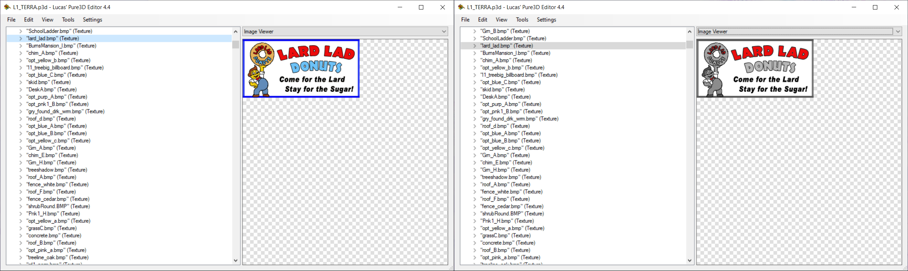The width and height of the screenshot is (908, 271).
Task: Open the Edit menu in left window
Action: [28, 20]
